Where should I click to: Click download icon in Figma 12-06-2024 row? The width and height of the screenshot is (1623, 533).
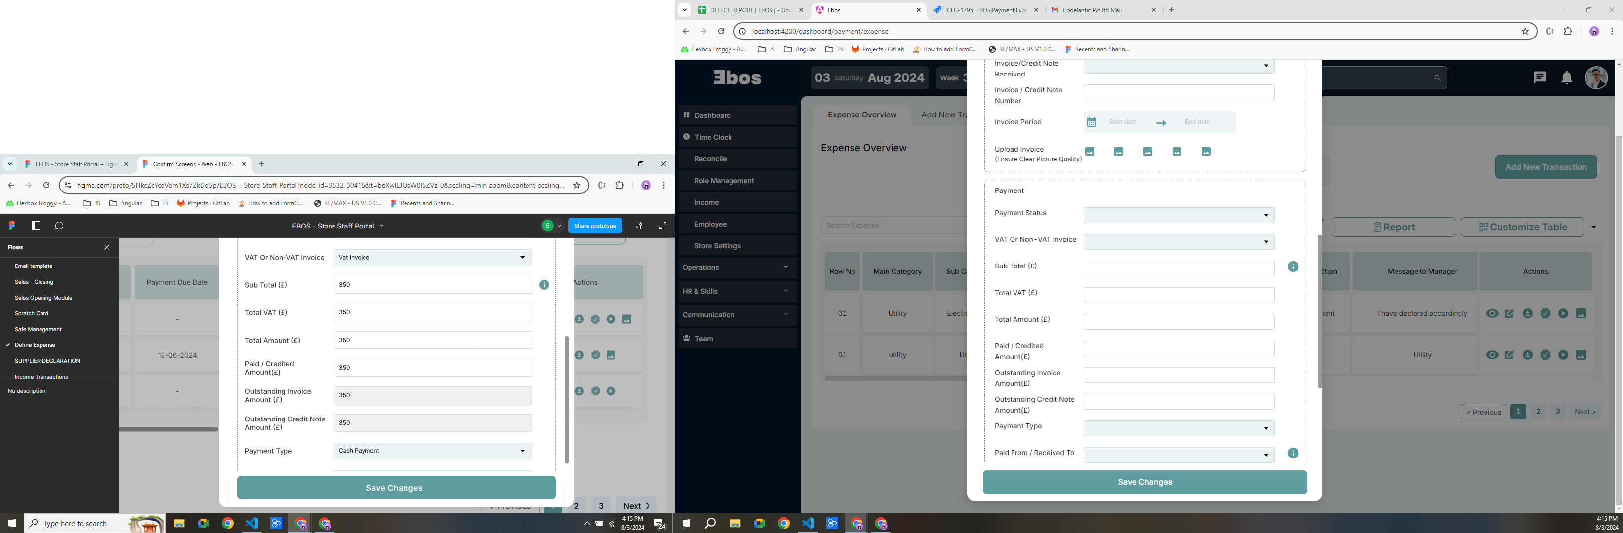point(579,355)
